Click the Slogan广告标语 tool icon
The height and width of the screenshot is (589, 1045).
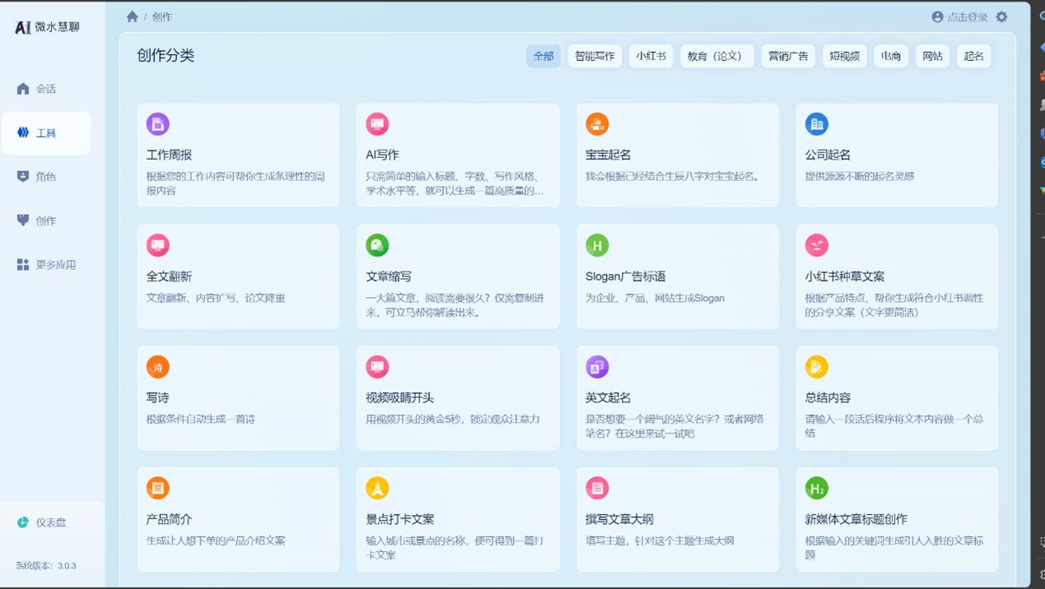click(597, 245)
